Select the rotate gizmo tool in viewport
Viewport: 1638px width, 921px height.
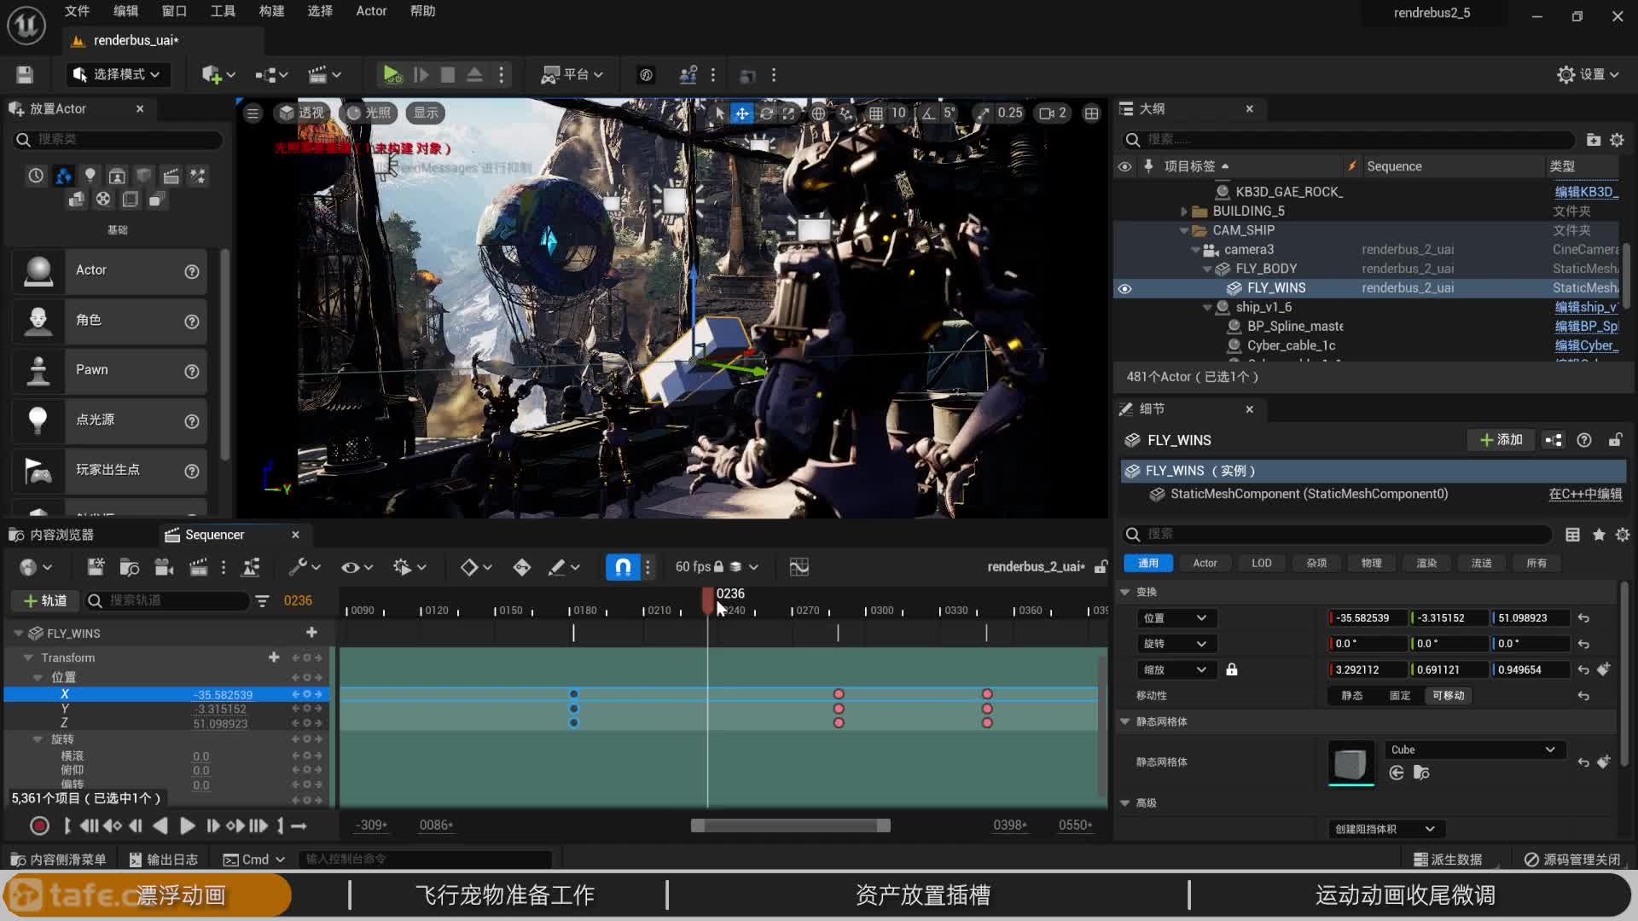click(766, 113)
